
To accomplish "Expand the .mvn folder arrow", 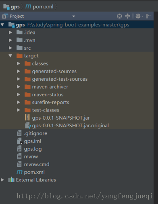I will pyautogui.click(x=10, y=40).
